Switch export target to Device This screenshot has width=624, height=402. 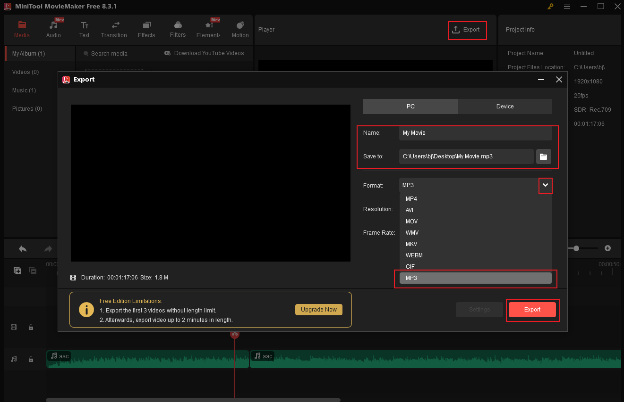504,106
